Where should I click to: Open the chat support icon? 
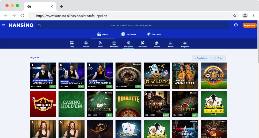(x=236, y=25)
